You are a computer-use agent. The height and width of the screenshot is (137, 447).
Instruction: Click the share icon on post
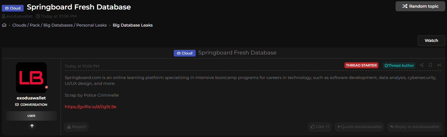pyautogui.click(x=422, y=65)
